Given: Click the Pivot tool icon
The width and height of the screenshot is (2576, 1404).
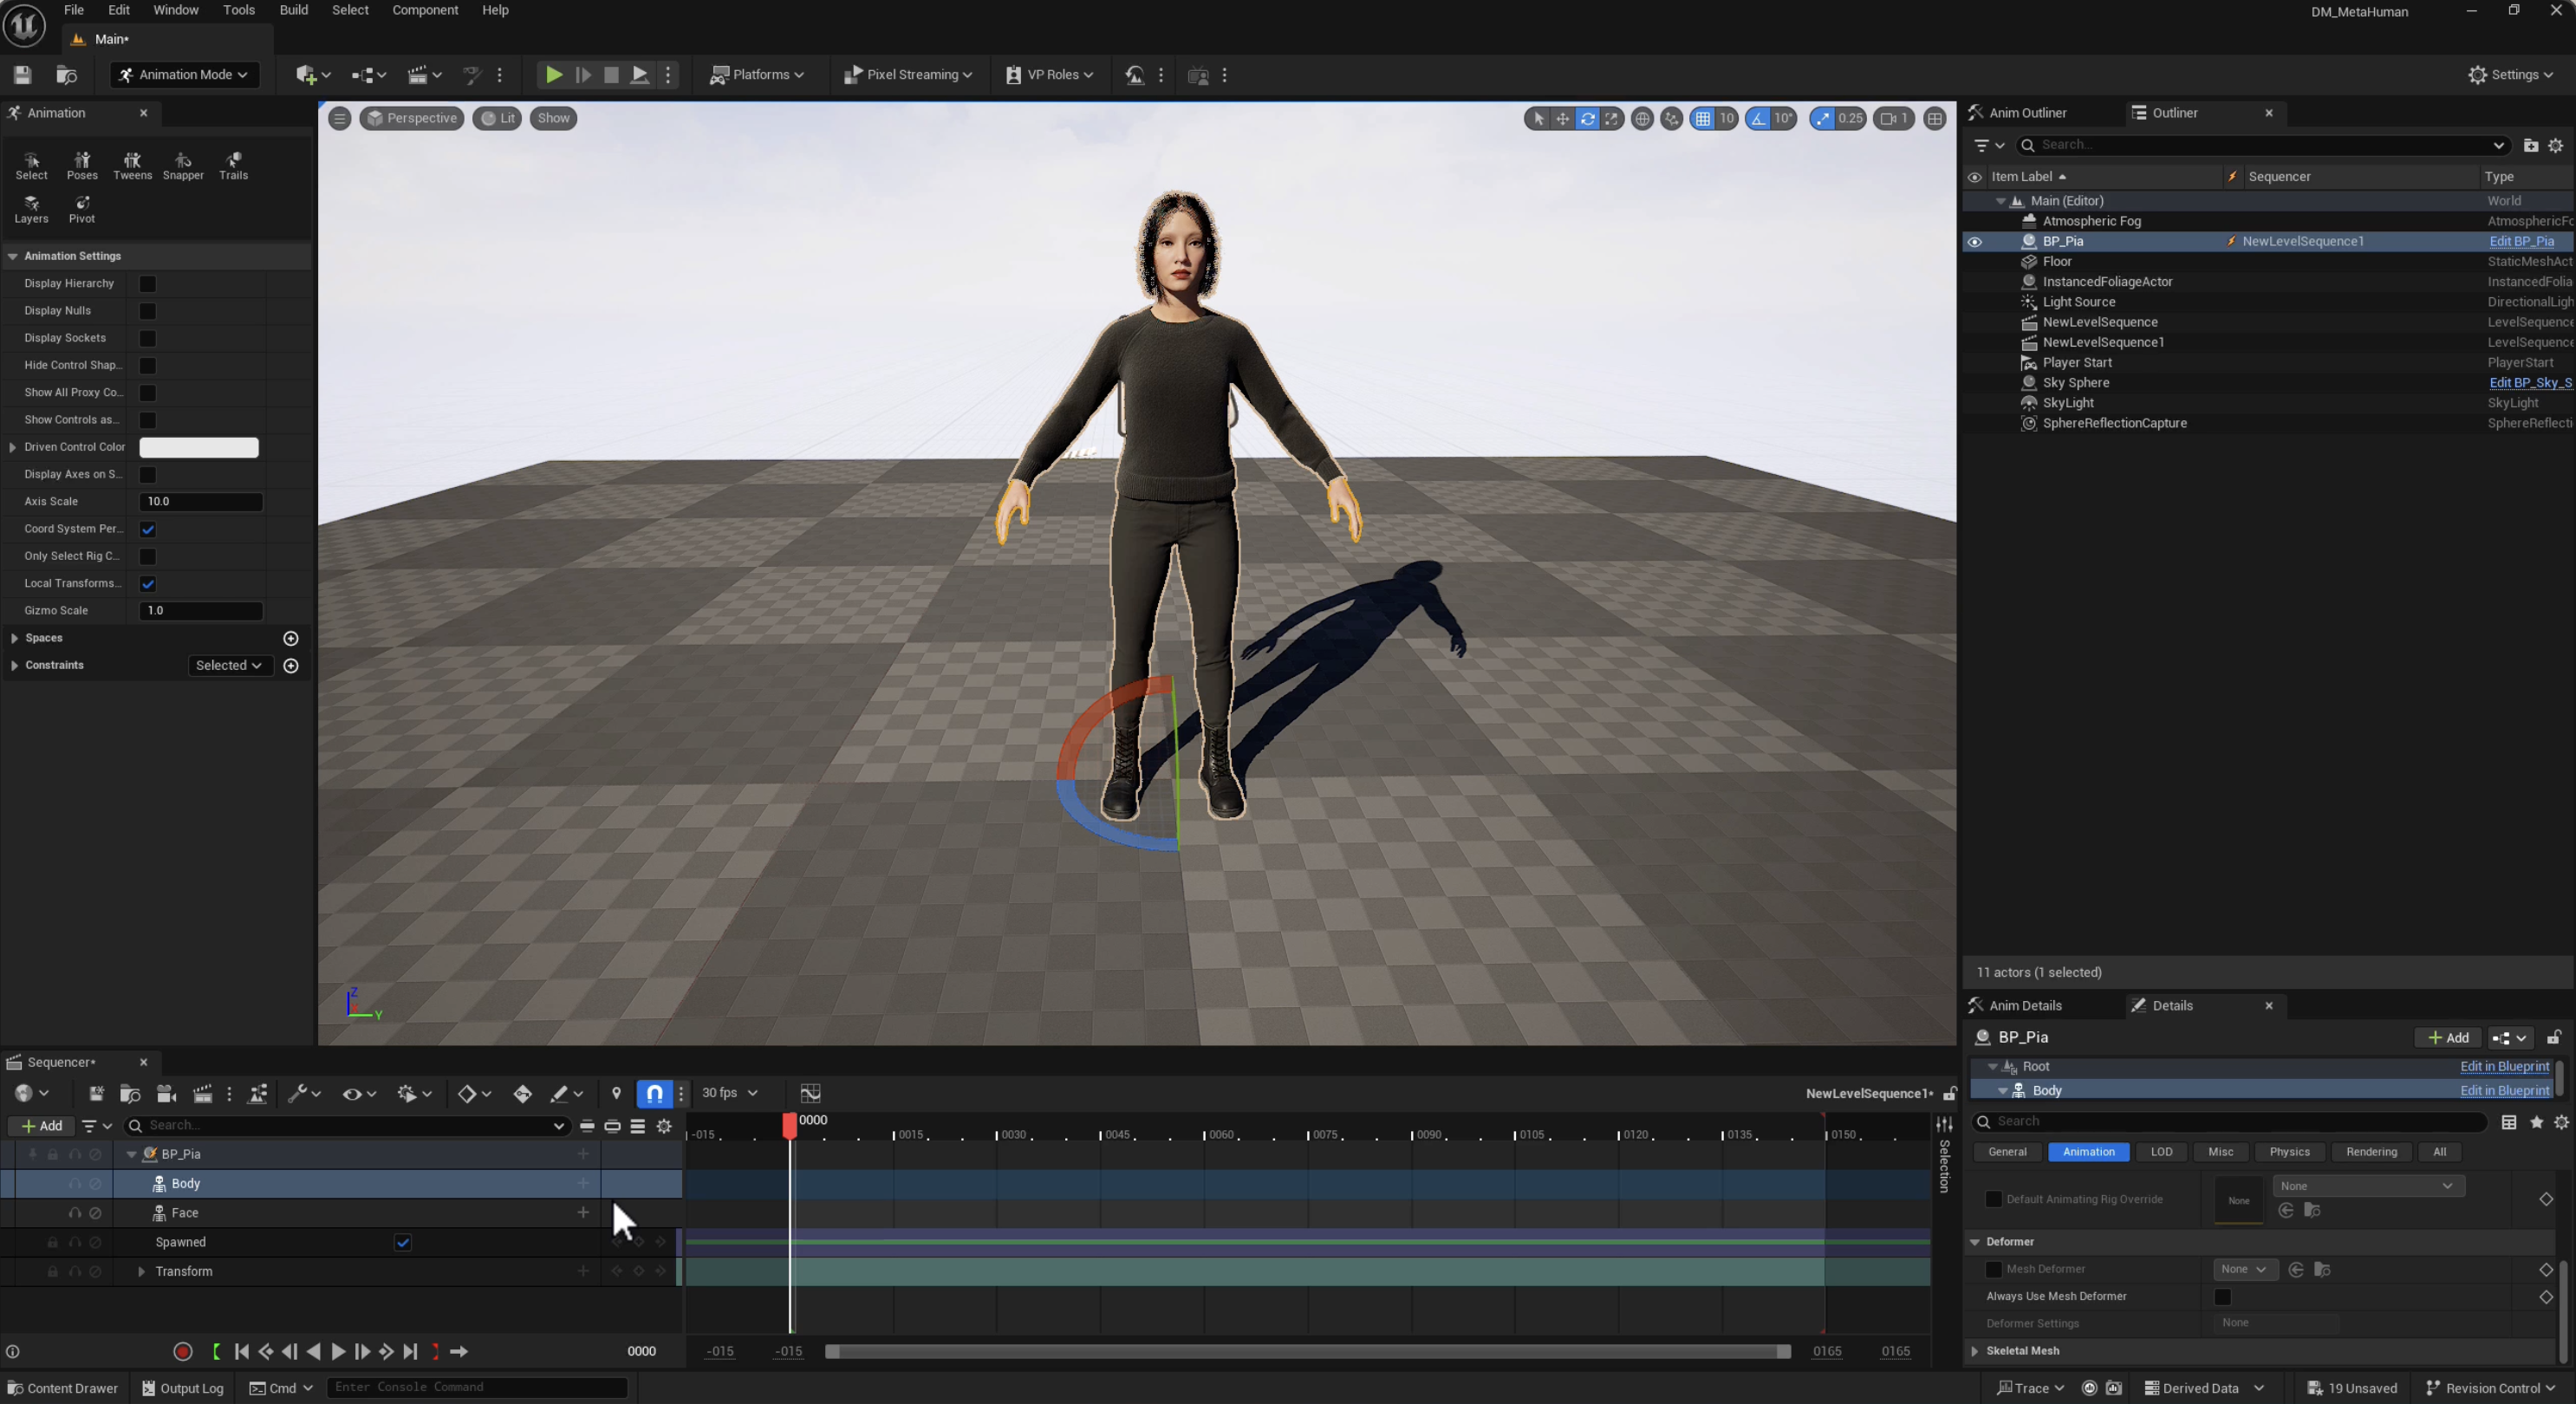Looking at the screenshot, I should coord(82,208).
